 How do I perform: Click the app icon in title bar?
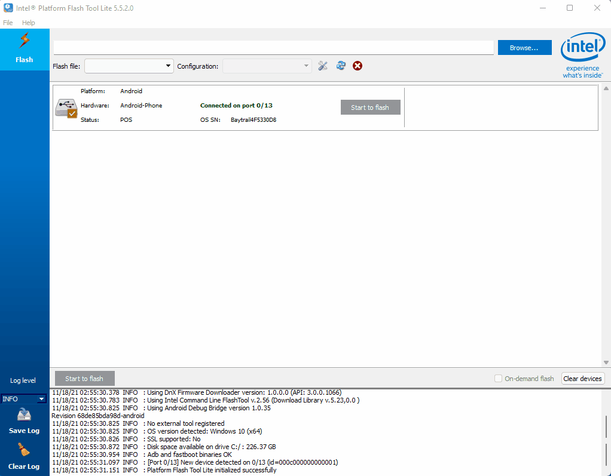8,8
